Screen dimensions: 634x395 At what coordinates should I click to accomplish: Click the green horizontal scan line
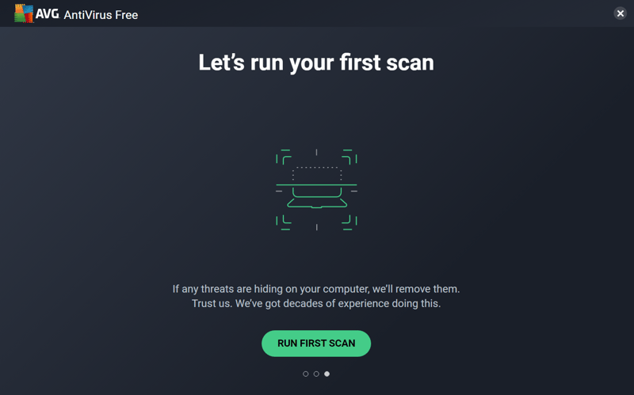(x=316, y=184)
